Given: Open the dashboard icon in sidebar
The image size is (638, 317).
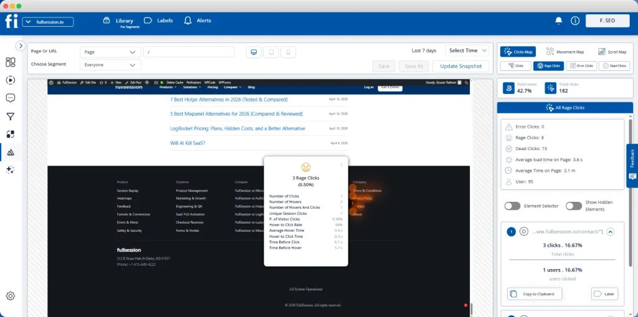Looking at the screenshot, I should [x=11, y=62].
